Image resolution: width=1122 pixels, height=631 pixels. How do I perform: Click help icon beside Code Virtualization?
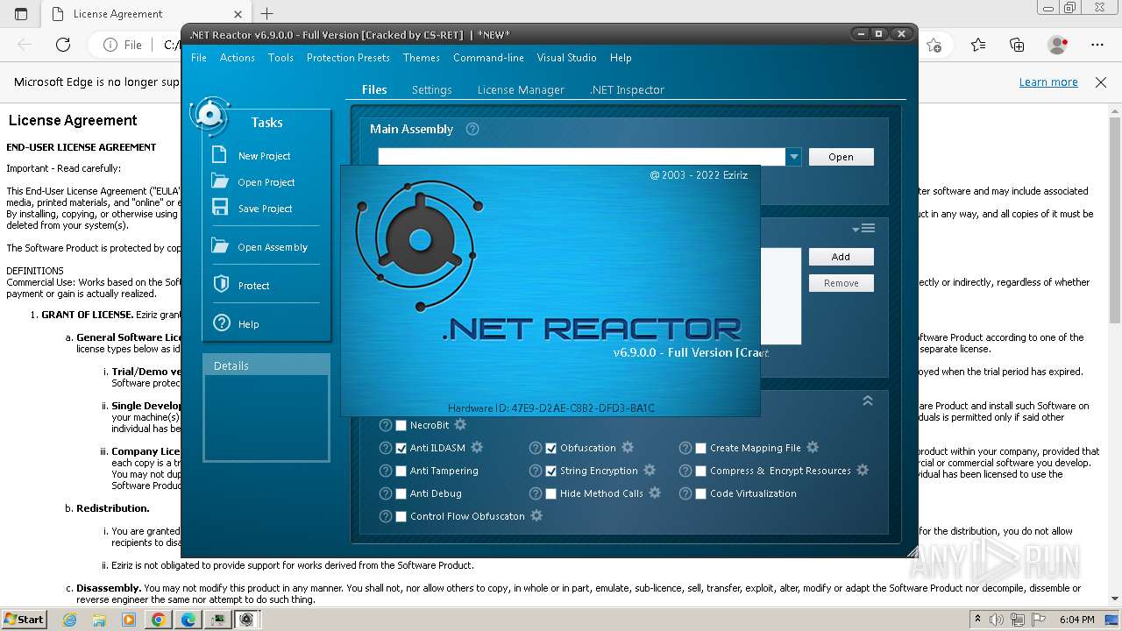tap(685, 493)
